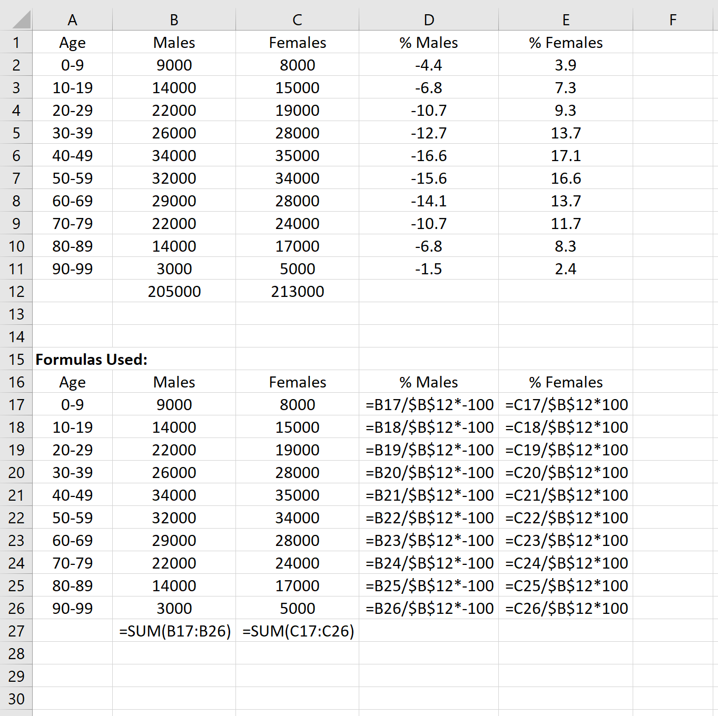Image resolution: width=718 pixels, height=716 pixels.
Task: Click the 0-9 age cell in row 2
Action: click(72, 65)
